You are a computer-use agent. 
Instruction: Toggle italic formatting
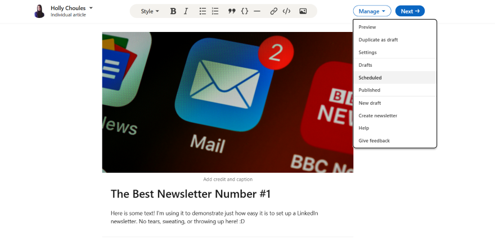[x=186, y=11]
